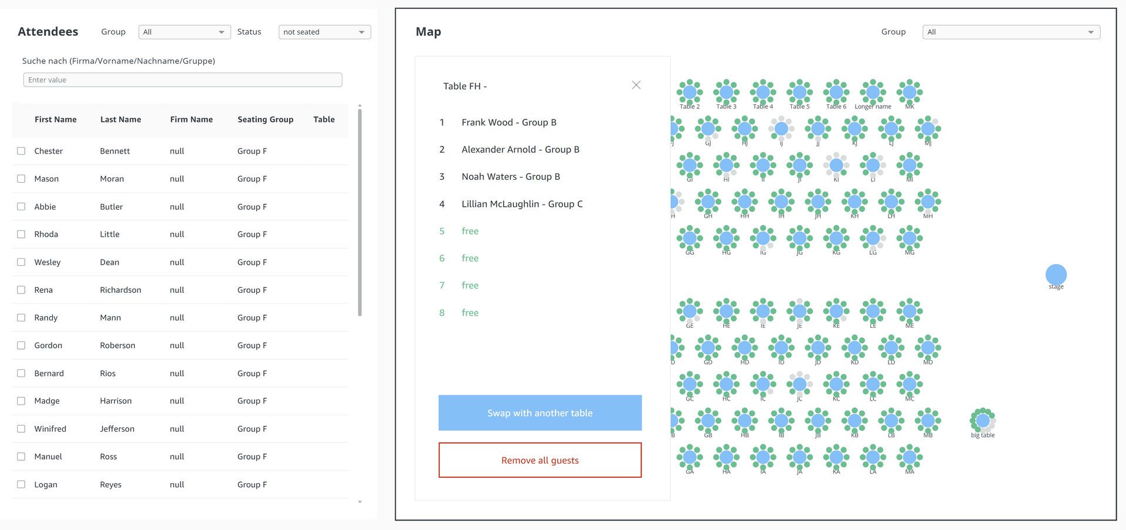The image size is (1126, 530).
Task: Click table MK on the map
Action: tap(910, 92)
